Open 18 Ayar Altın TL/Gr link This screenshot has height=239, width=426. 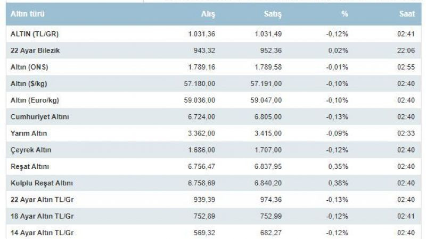(x=42, y=216)
